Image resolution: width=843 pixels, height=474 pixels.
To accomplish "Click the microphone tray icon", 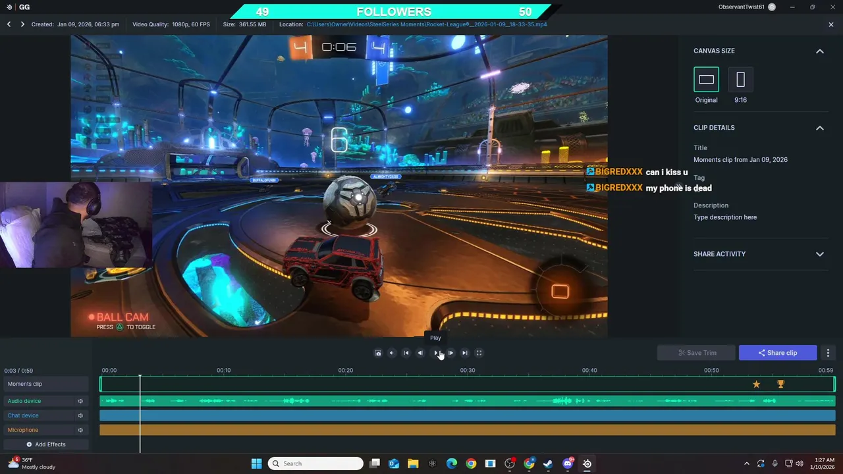I will pyautogui.click(x=775, y=463).
